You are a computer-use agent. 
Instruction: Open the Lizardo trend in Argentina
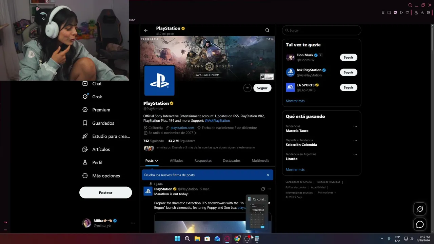(292, 159)
